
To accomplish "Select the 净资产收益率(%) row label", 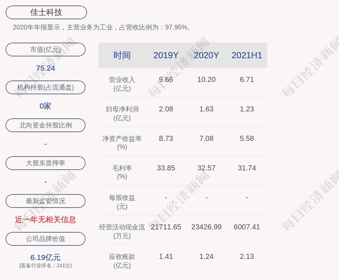I will coord(122,143).
